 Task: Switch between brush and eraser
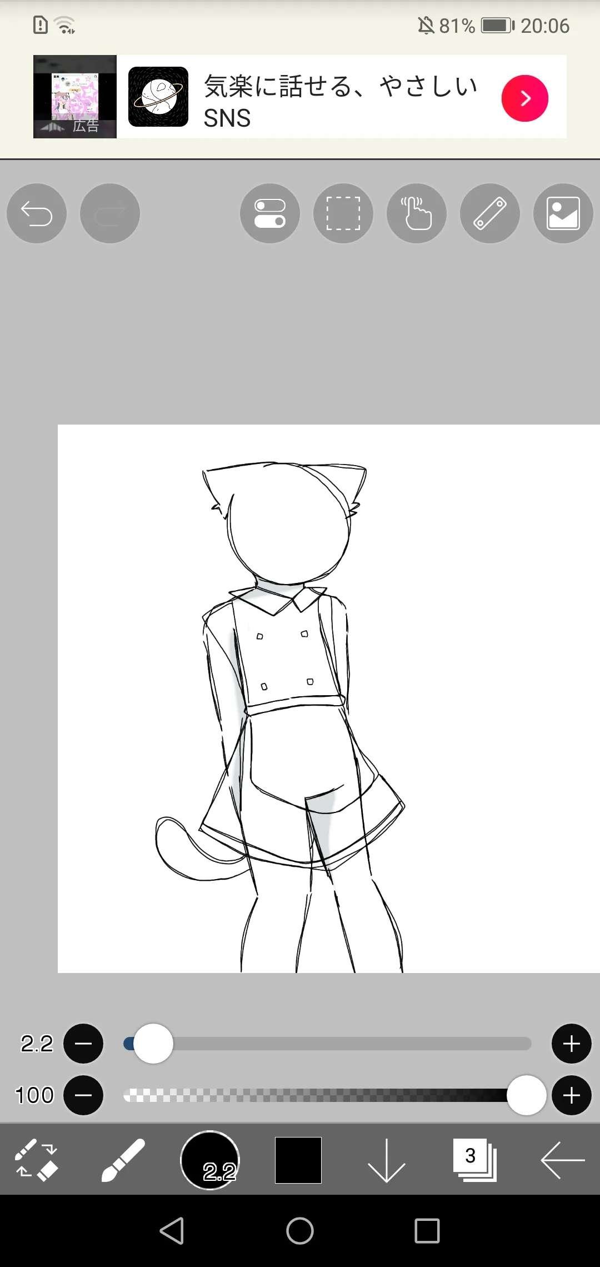pyautogui.click(x=36, y=1160)
